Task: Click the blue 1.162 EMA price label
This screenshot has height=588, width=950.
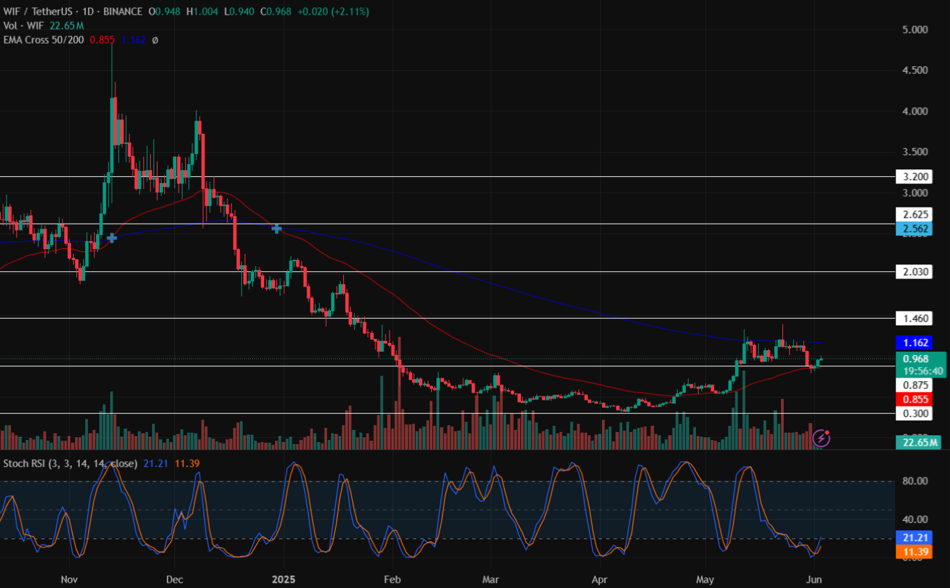Action: [x=914, y=343]
